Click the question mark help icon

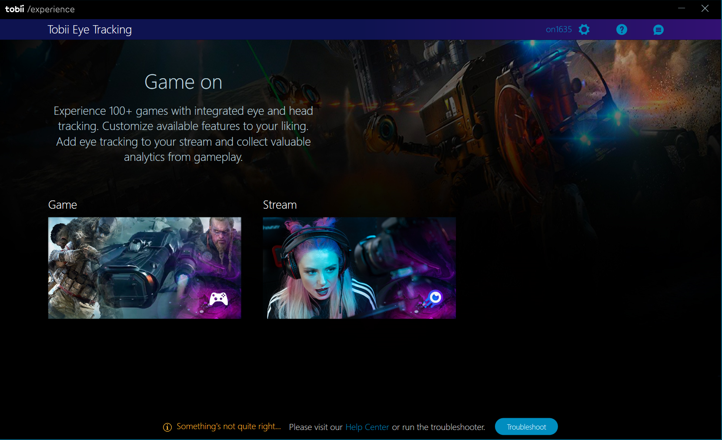pyautogui.click(x=622, y=30)
